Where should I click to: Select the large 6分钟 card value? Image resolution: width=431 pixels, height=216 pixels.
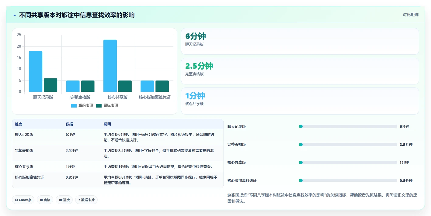pos(196,36)
